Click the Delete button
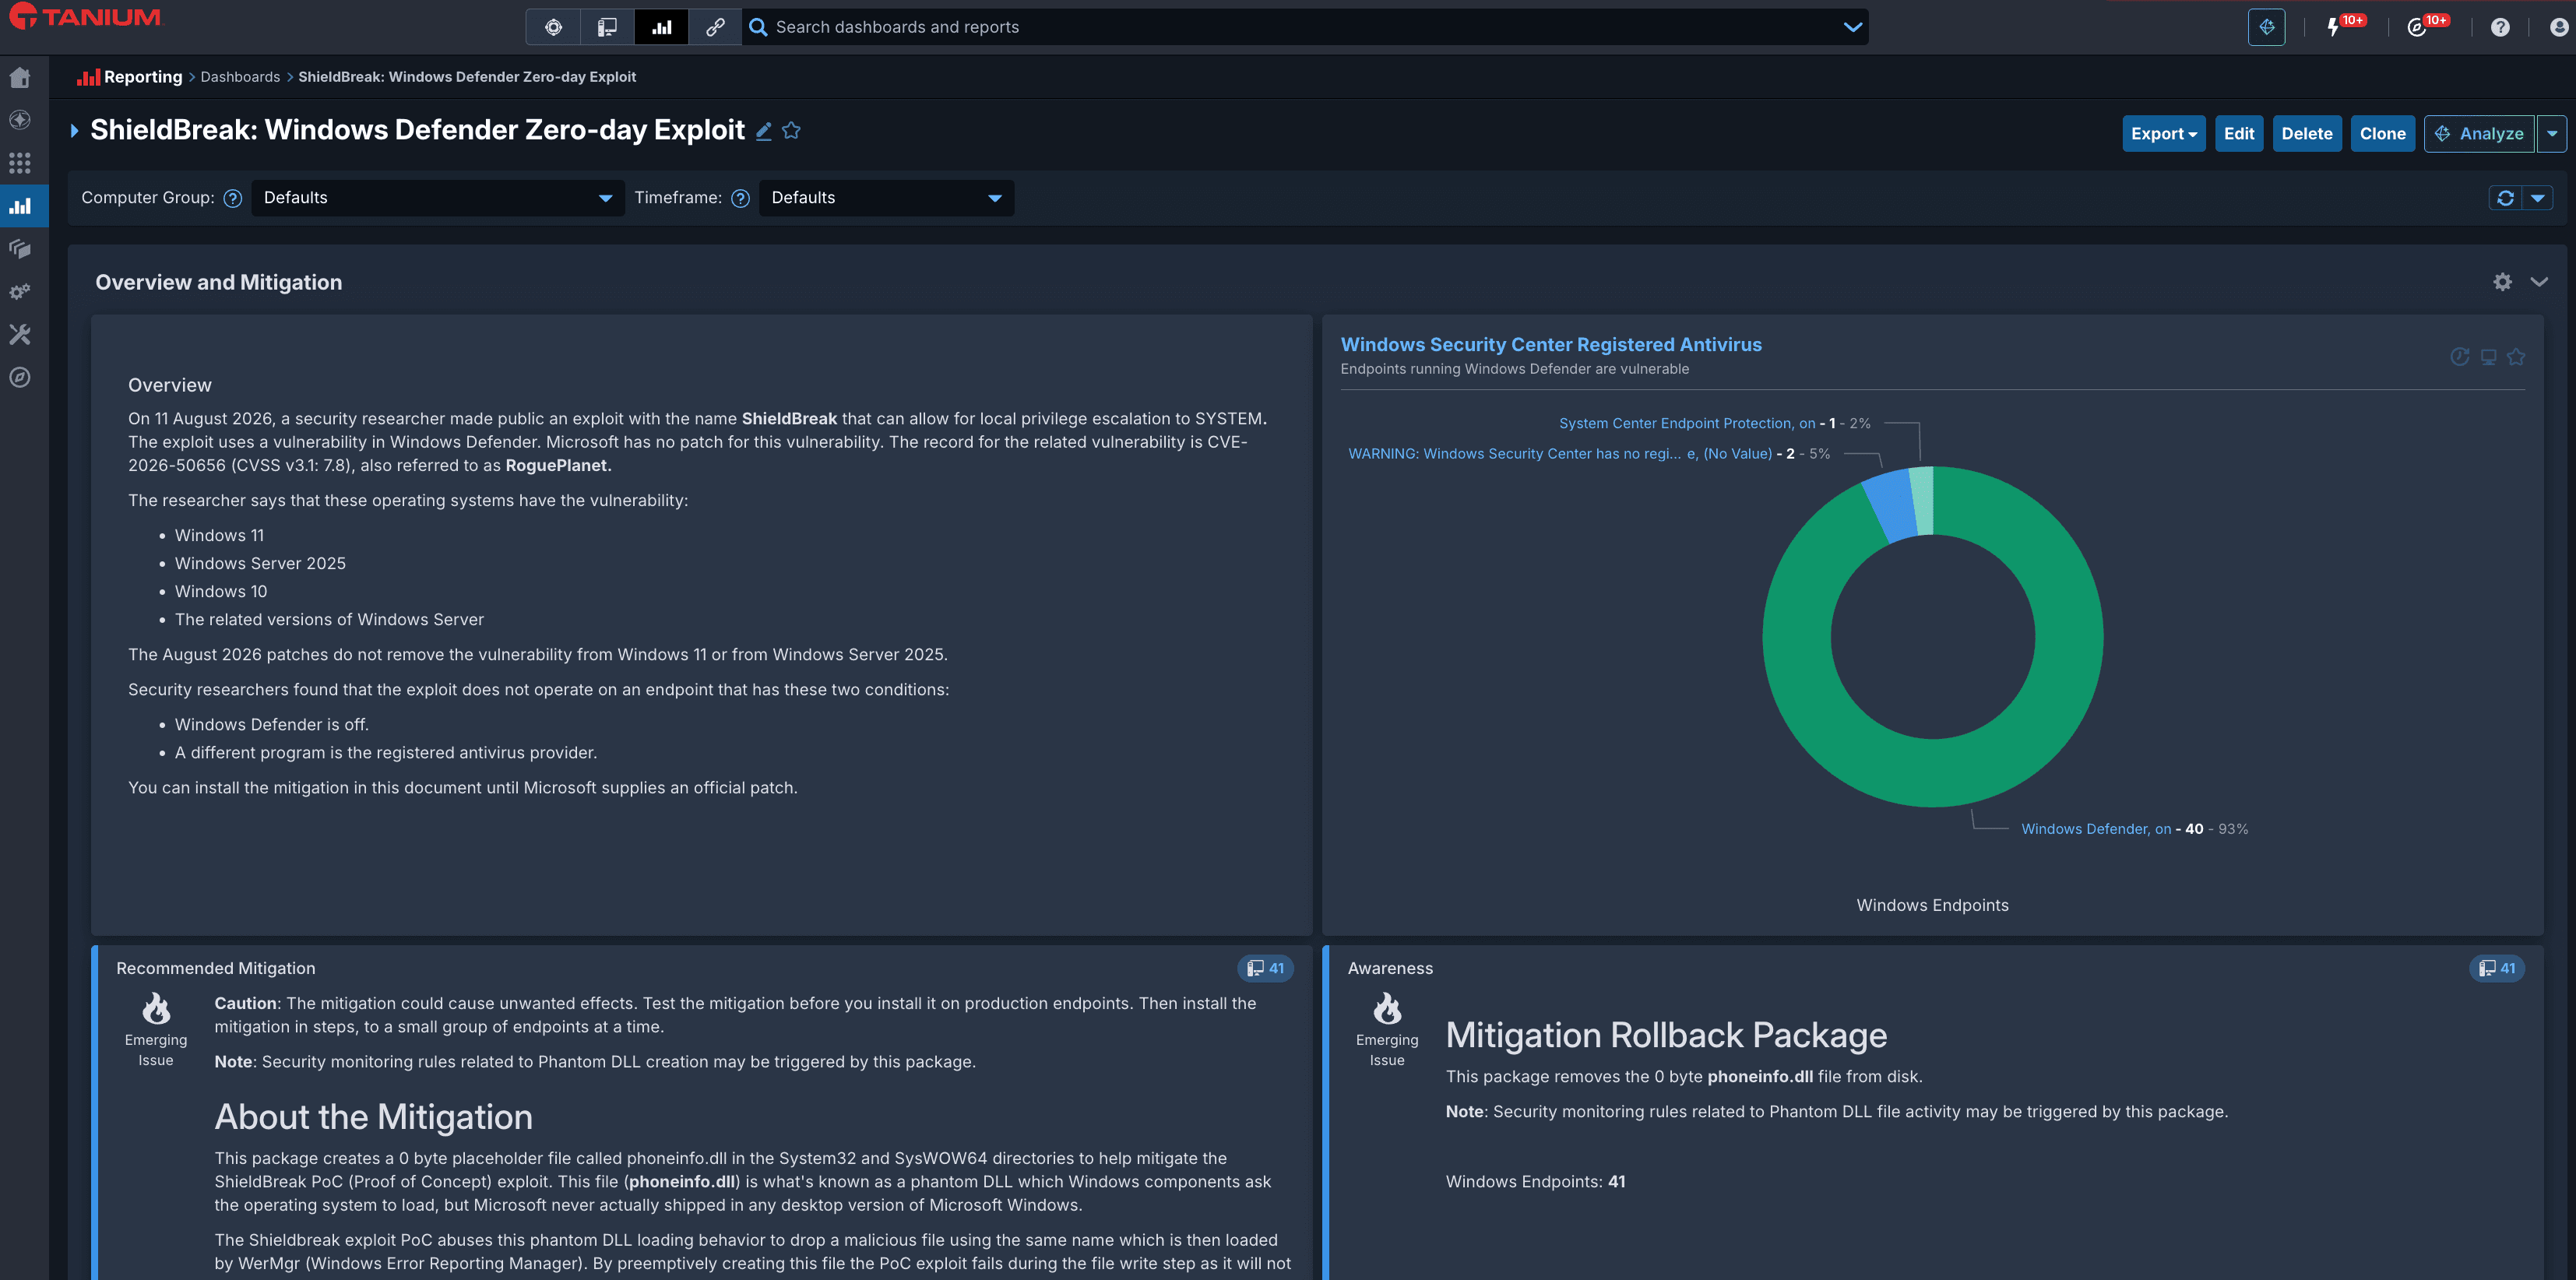Screen dimensions: 2576x1280 (2306, 134)
